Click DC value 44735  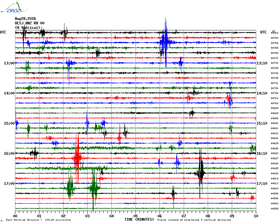[x=275, y=78]
